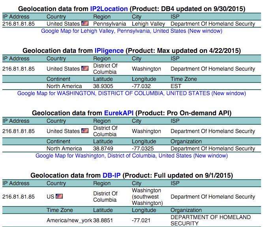Click the flag icon next to US in DB-IP row
This screenshot has height=227, width=263.
coord(59,196)
